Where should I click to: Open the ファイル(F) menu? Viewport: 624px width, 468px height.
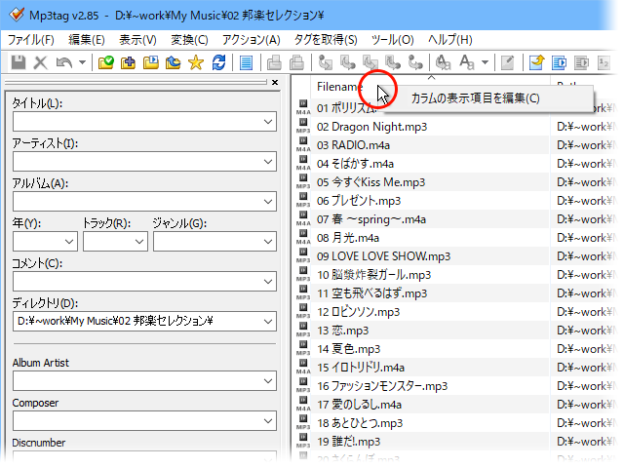point(30,40)
